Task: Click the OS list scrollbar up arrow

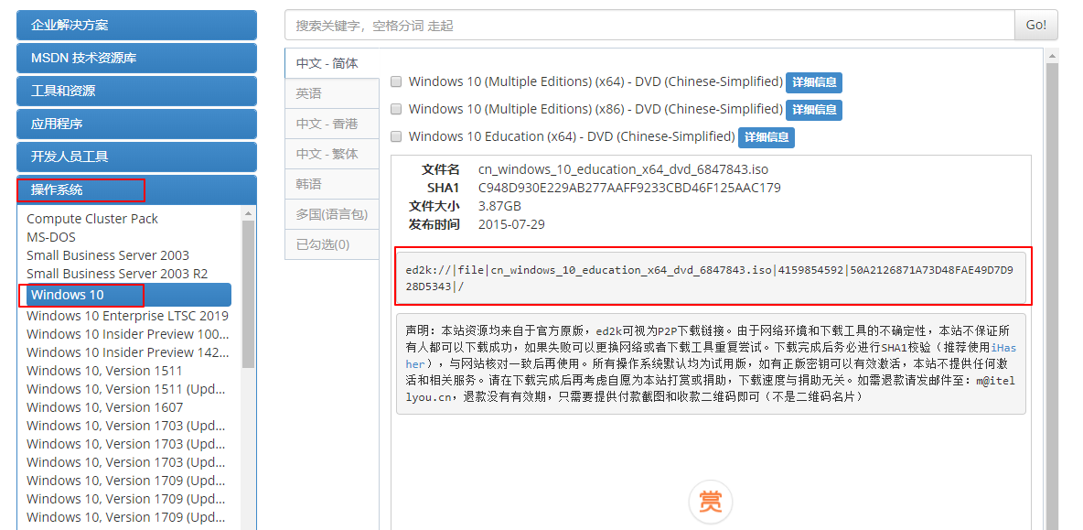Action: click(x=249, y=213)
